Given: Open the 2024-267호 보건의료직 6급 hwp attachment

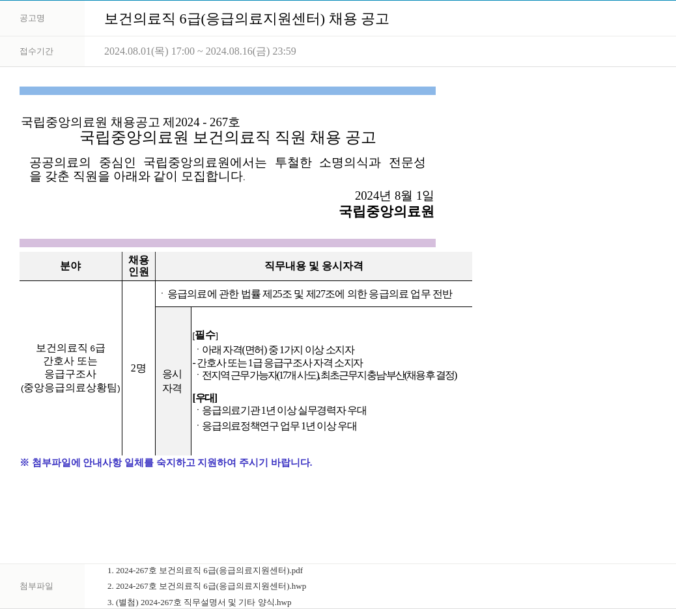Looking at the screenshot, I should pos(206,586).
